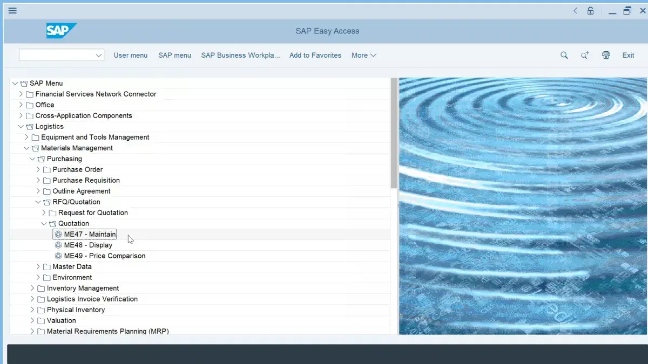Click the Environment folder icon
The height and width of the screenshot is (364, 648).
(47, 277)
